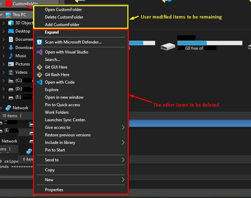This screenshot has height=198, width=251.
Task: Collapse the This PC tree node
Action: (1, 15)
